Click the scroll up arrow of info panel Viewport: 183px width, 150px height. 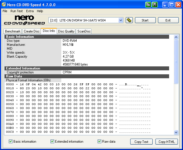click(x=176, y=37)
